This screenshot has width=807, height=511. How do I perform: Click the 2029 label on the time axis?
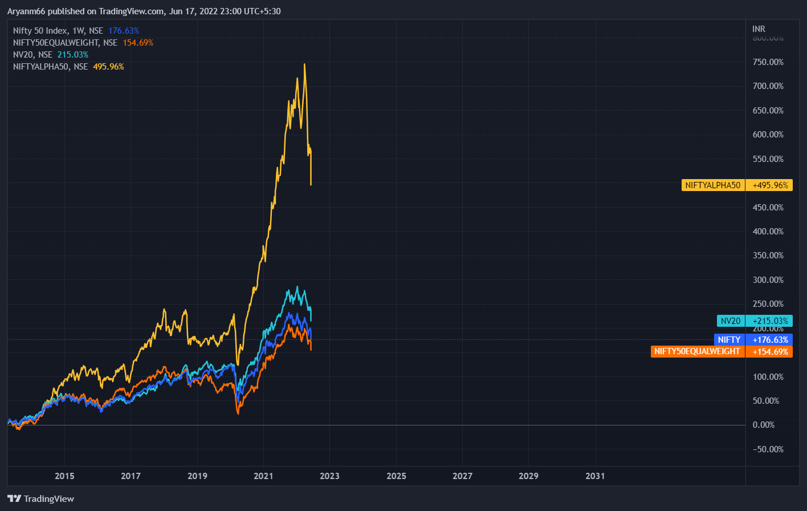(x=528, y=476)
